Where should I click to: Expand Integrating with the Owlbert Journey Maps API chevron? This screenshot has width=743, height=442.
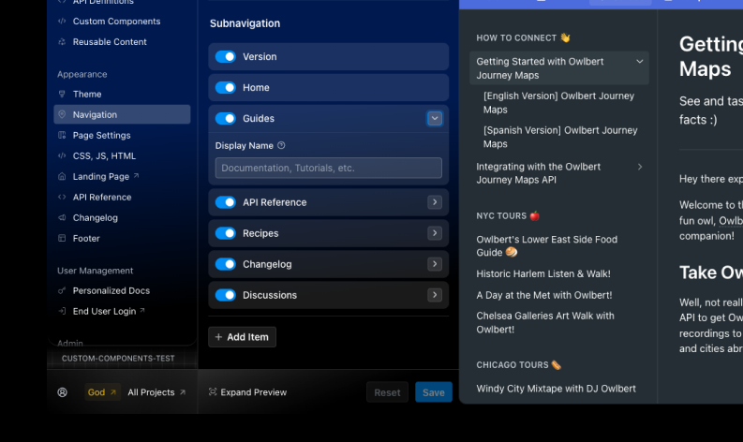[x=640, y=167]
